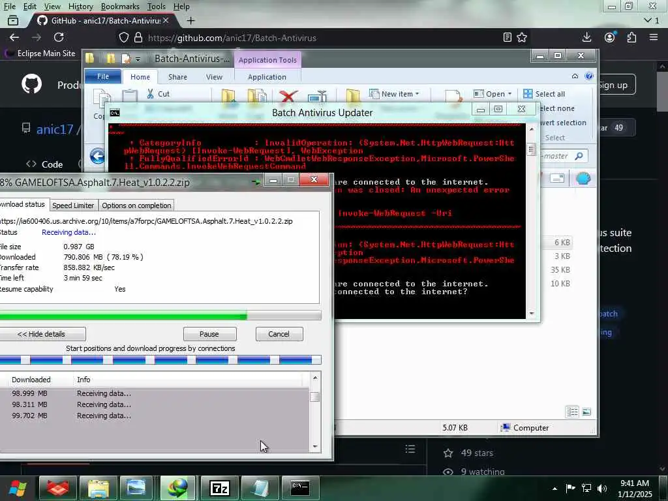Click the GitHub octocat logo

[x=32, y=84]
